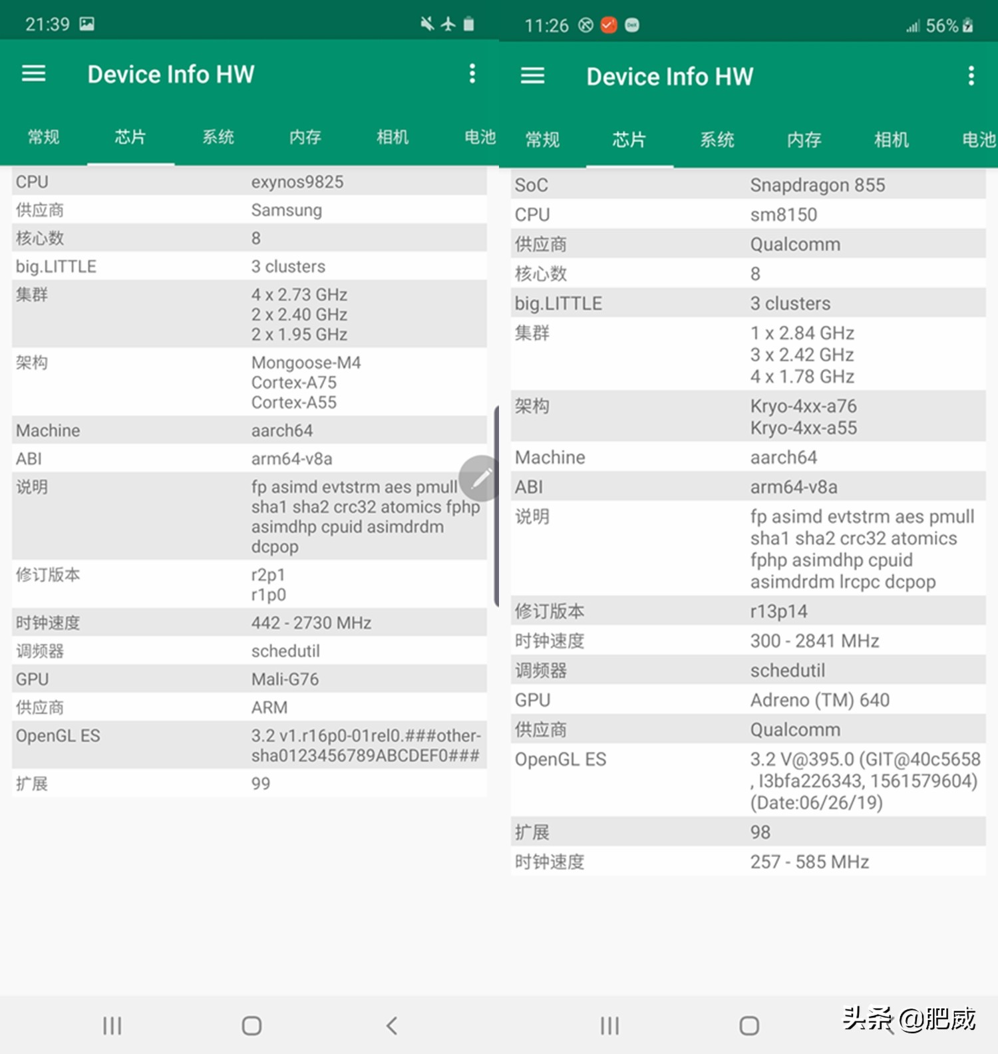Tap the muted sound icon in left status bar

tap(427, 24)
